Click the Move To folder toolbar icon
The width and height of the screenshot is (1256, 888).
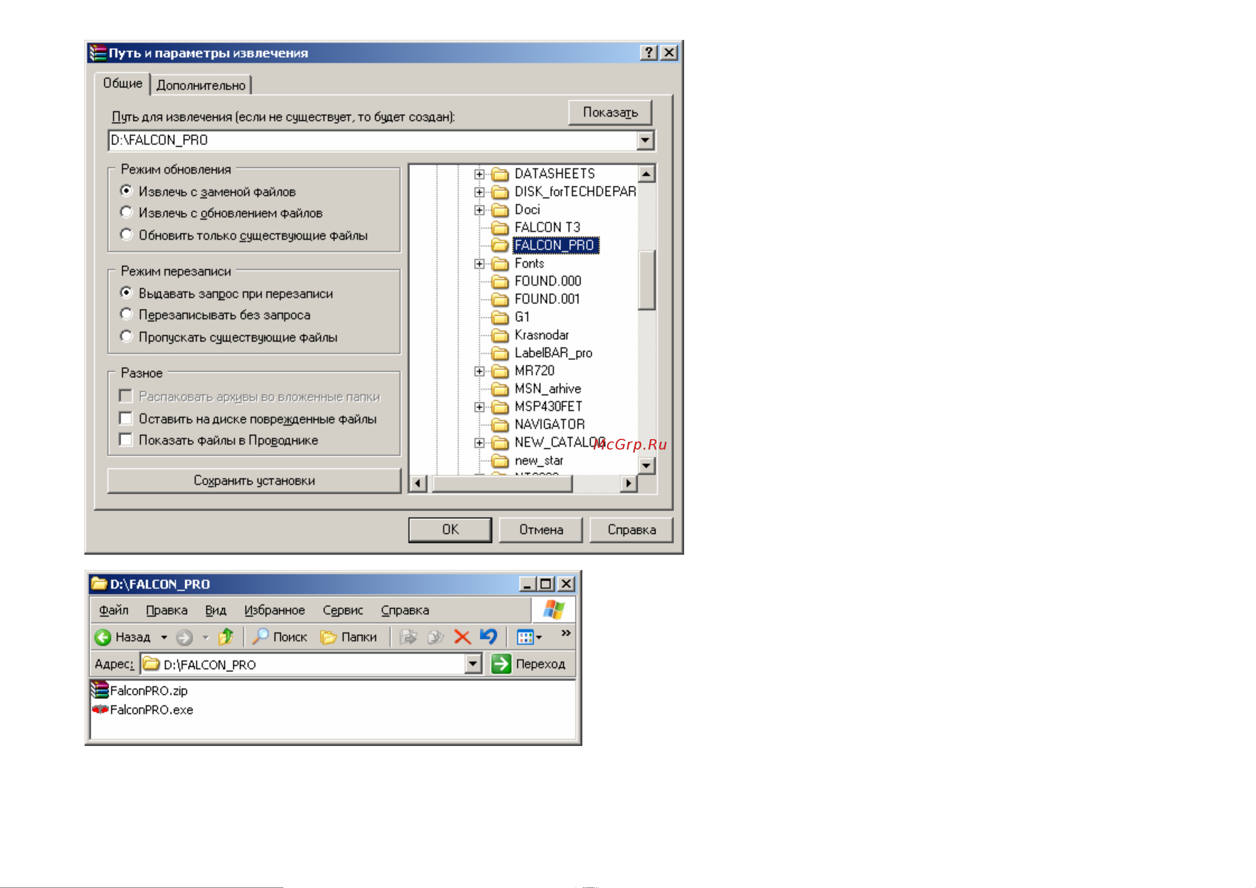click(408, 637)
